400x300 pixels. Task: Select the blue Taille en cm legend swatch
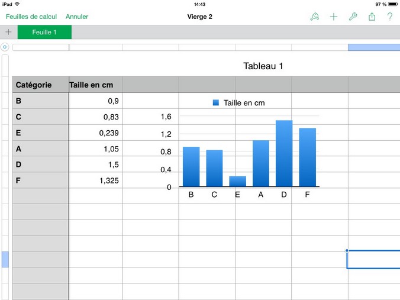216,102
